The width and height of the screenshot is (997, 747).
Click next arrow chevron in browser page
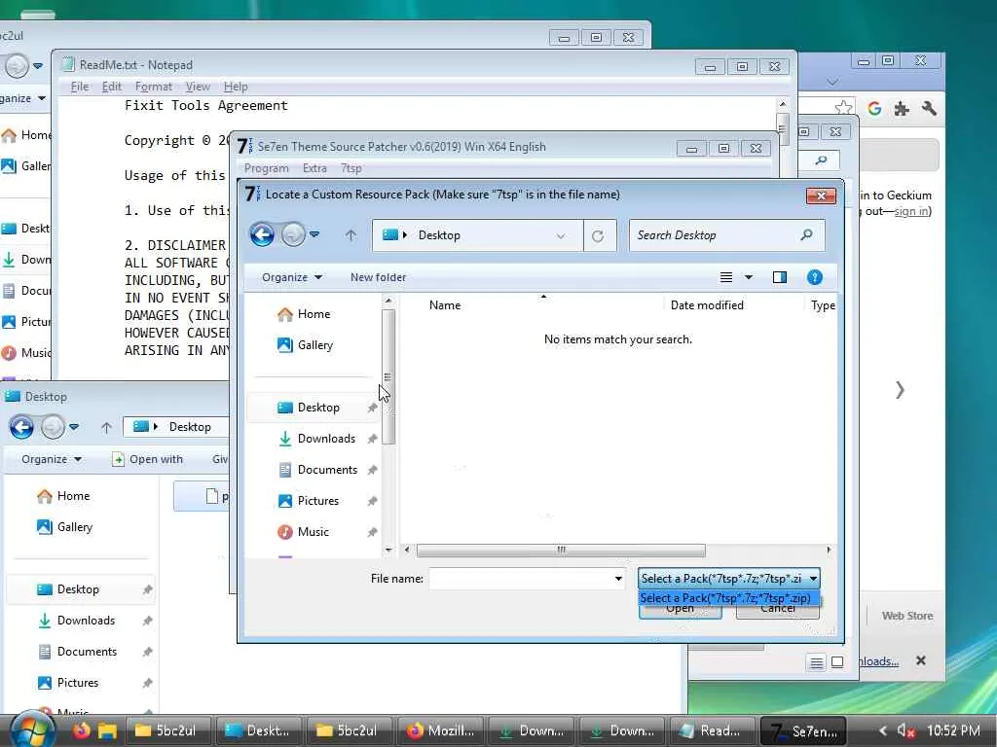900,389
